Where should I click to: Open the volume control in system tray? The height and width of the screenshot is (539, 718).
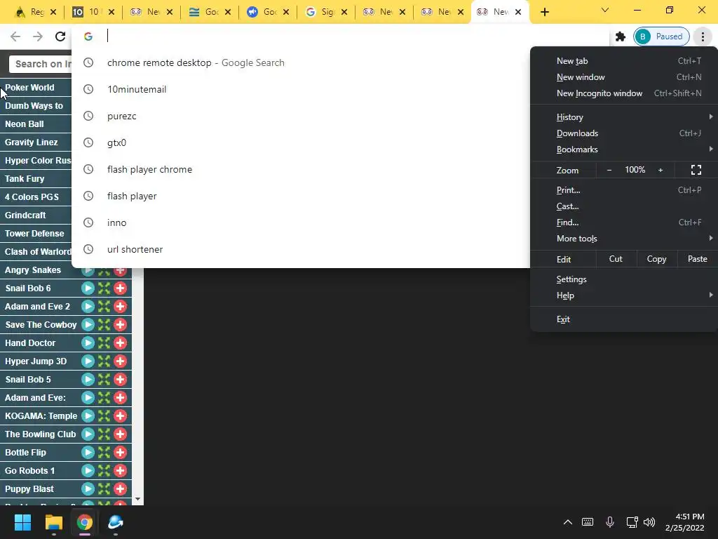pos(649,522)
